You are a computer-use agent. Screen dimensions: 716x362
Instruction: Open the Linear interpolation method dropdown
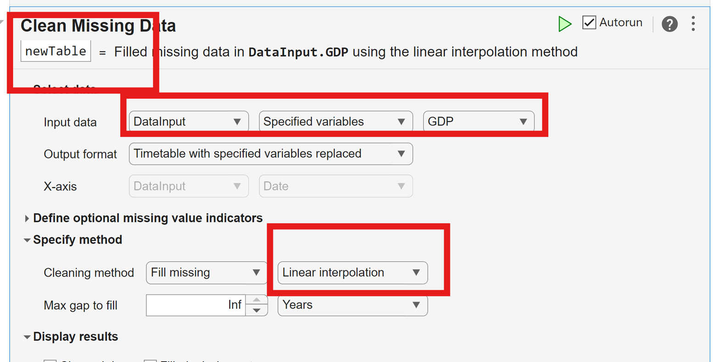[x=352, y=273]
